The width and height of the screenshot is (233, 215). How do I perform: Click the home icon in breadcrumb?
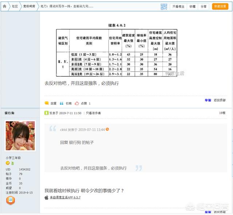pyautogui.click(x=4, y=6)
